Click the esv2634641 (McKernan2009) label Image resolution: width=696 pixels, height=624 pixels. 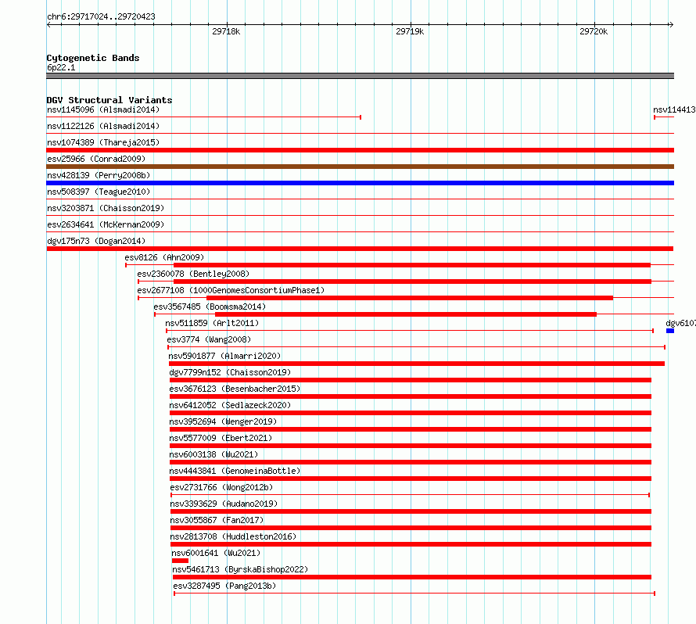[x=106, y=224]
